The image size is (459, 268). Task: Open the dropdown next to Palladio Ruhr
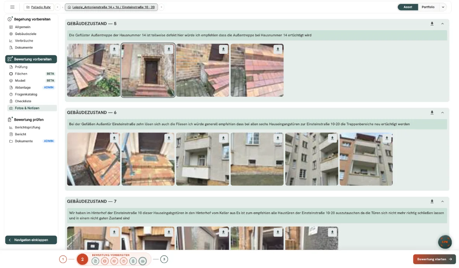point(58,7)
